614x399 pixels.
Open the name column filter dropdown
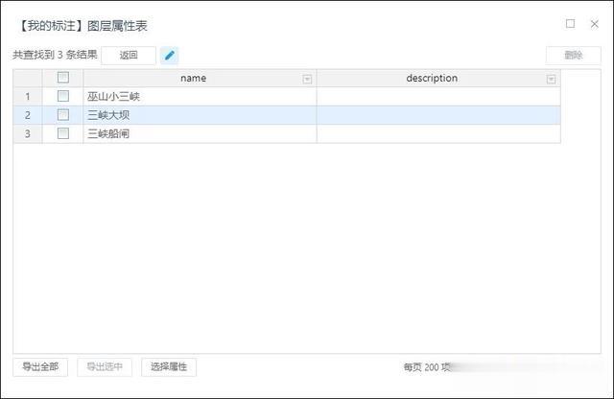pyautogui.click(x=307, y=80)
